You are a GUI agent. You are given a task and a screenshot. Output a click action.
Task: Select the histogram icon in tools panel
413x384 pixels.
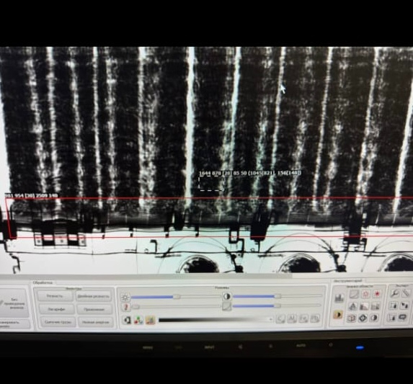[339, 298]
